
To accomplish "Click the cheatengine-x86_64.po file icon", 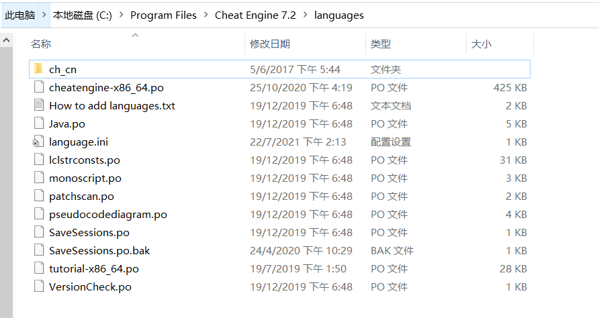I will click(x=38, y=87).
